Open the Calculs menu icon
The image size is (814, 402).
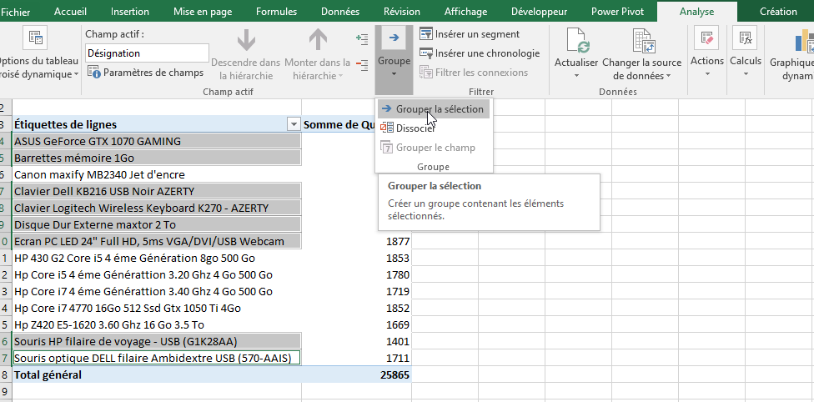[746, 38]
